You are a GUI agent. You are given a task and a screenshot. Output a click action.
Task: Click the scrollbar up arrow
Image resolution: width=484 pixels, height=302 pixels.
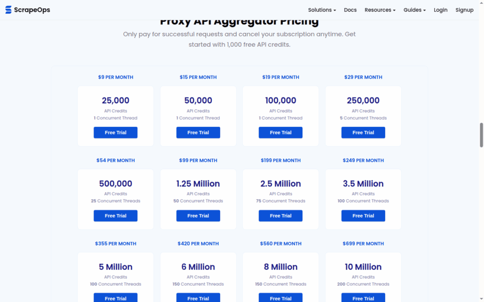tap(481, 2)
